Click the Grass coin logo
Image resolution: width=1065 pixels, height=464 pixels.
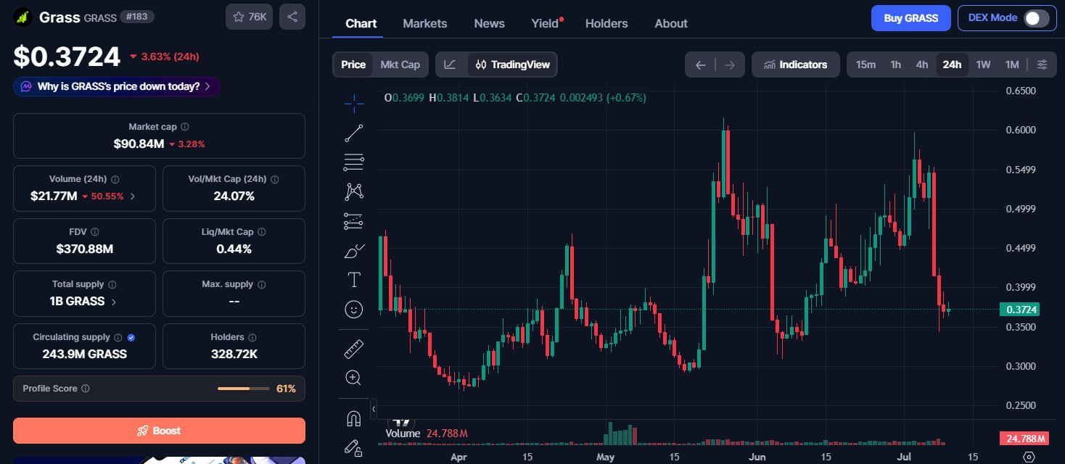coord(23,17)
